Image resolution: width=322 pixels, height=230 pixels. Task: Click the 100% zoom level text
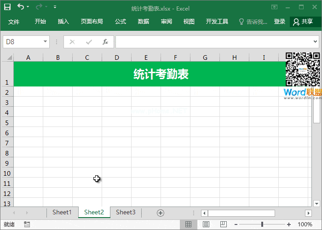[305, 224]
